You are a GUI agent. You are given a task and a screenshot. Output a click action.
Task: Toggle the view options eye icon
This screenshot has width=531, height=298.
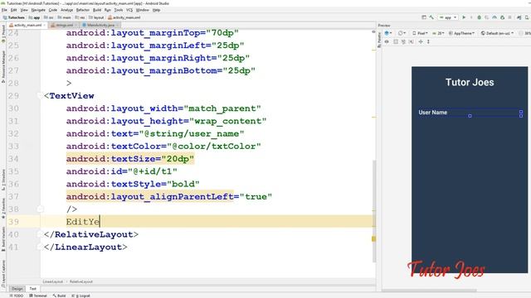pyautogui.click(x=387, y=41)
